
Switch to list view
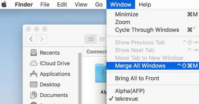pyautogui.click(x=101, y=39)
